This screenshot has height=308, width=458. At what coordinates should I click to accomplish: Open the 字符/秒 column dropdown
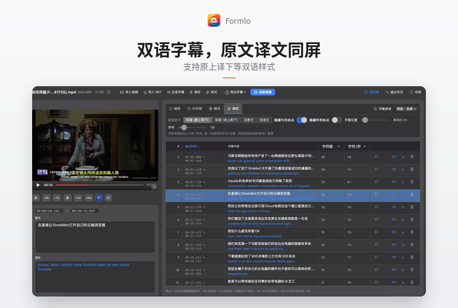(357, 147)
